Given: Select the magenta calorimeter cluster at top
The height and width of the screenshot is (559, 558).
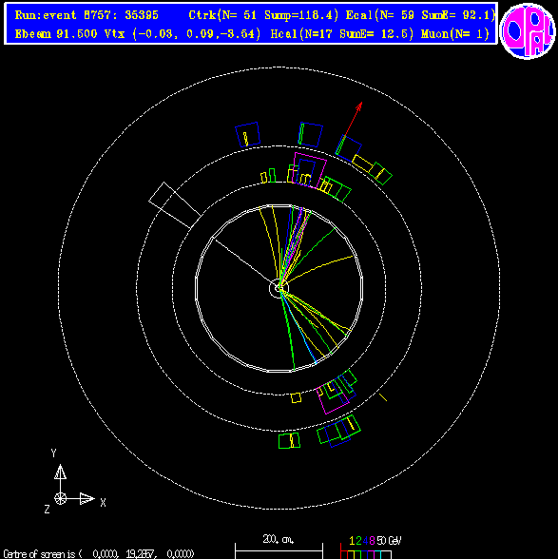Looking at the screenshot, I should pos(309,170).
